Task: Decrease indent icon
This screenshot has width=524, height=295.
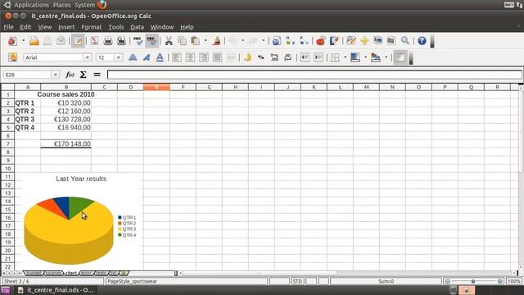Action: tap(305, 57)
